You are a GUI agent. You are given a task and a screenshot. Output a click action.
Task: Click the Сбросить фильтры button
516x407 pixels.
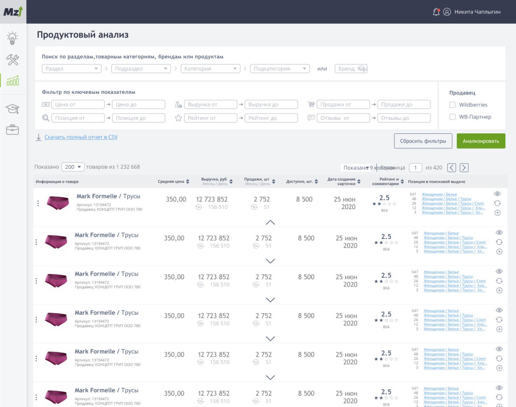click(x=423, y=141)
